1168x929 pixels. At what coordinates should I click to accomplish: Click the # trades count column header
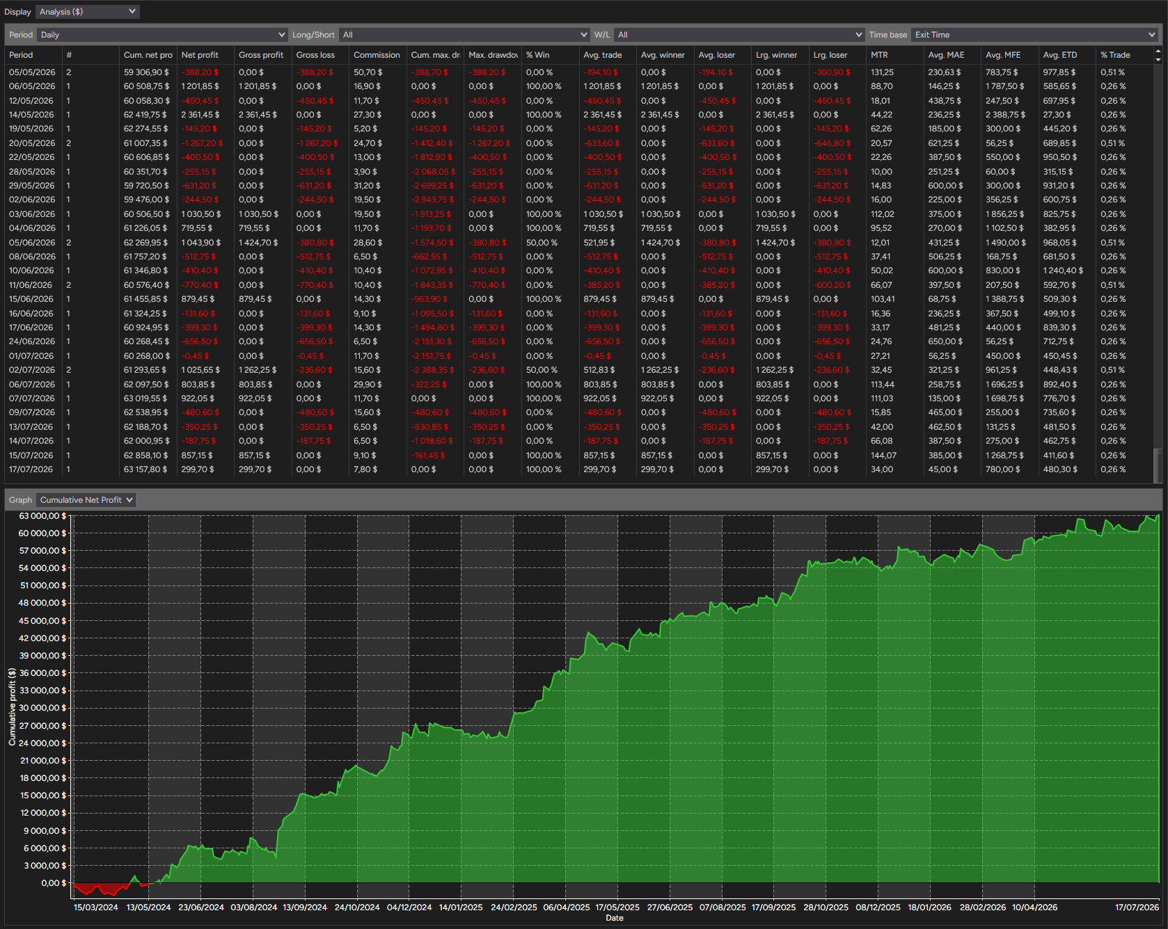click(90, 55)
